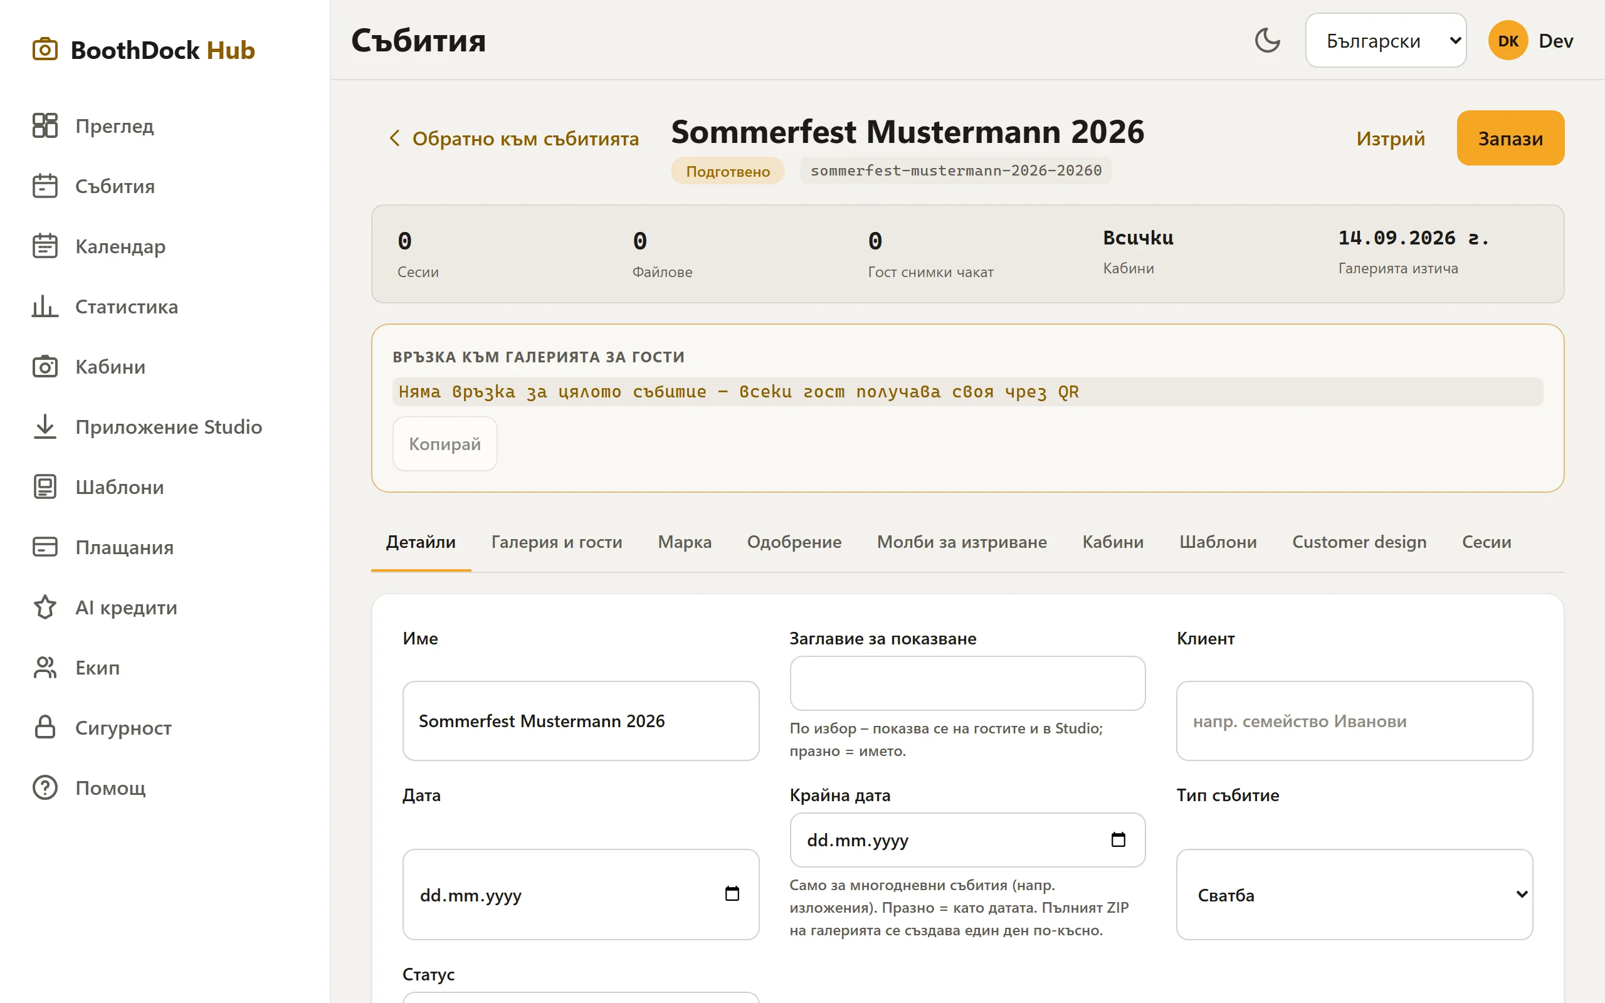
Task: Click the Име input field
Action: pyautogui.click(x=581, y=721)
